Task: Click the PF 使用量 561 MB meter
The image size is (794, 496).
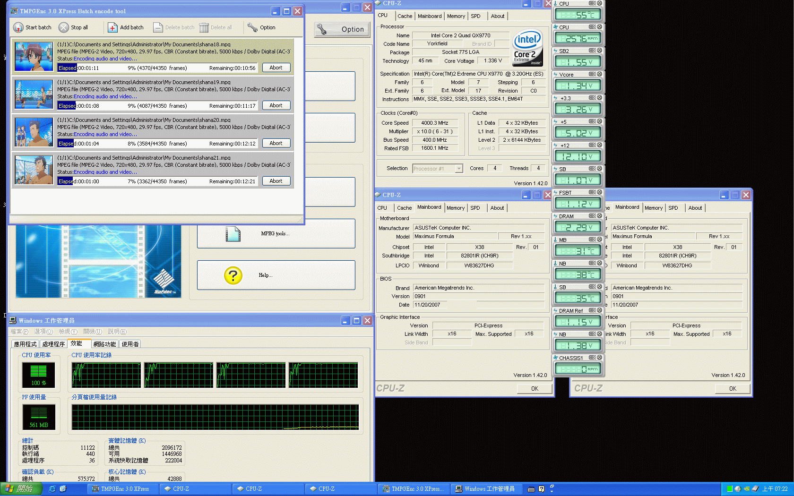Action: (x=39, y=417)
